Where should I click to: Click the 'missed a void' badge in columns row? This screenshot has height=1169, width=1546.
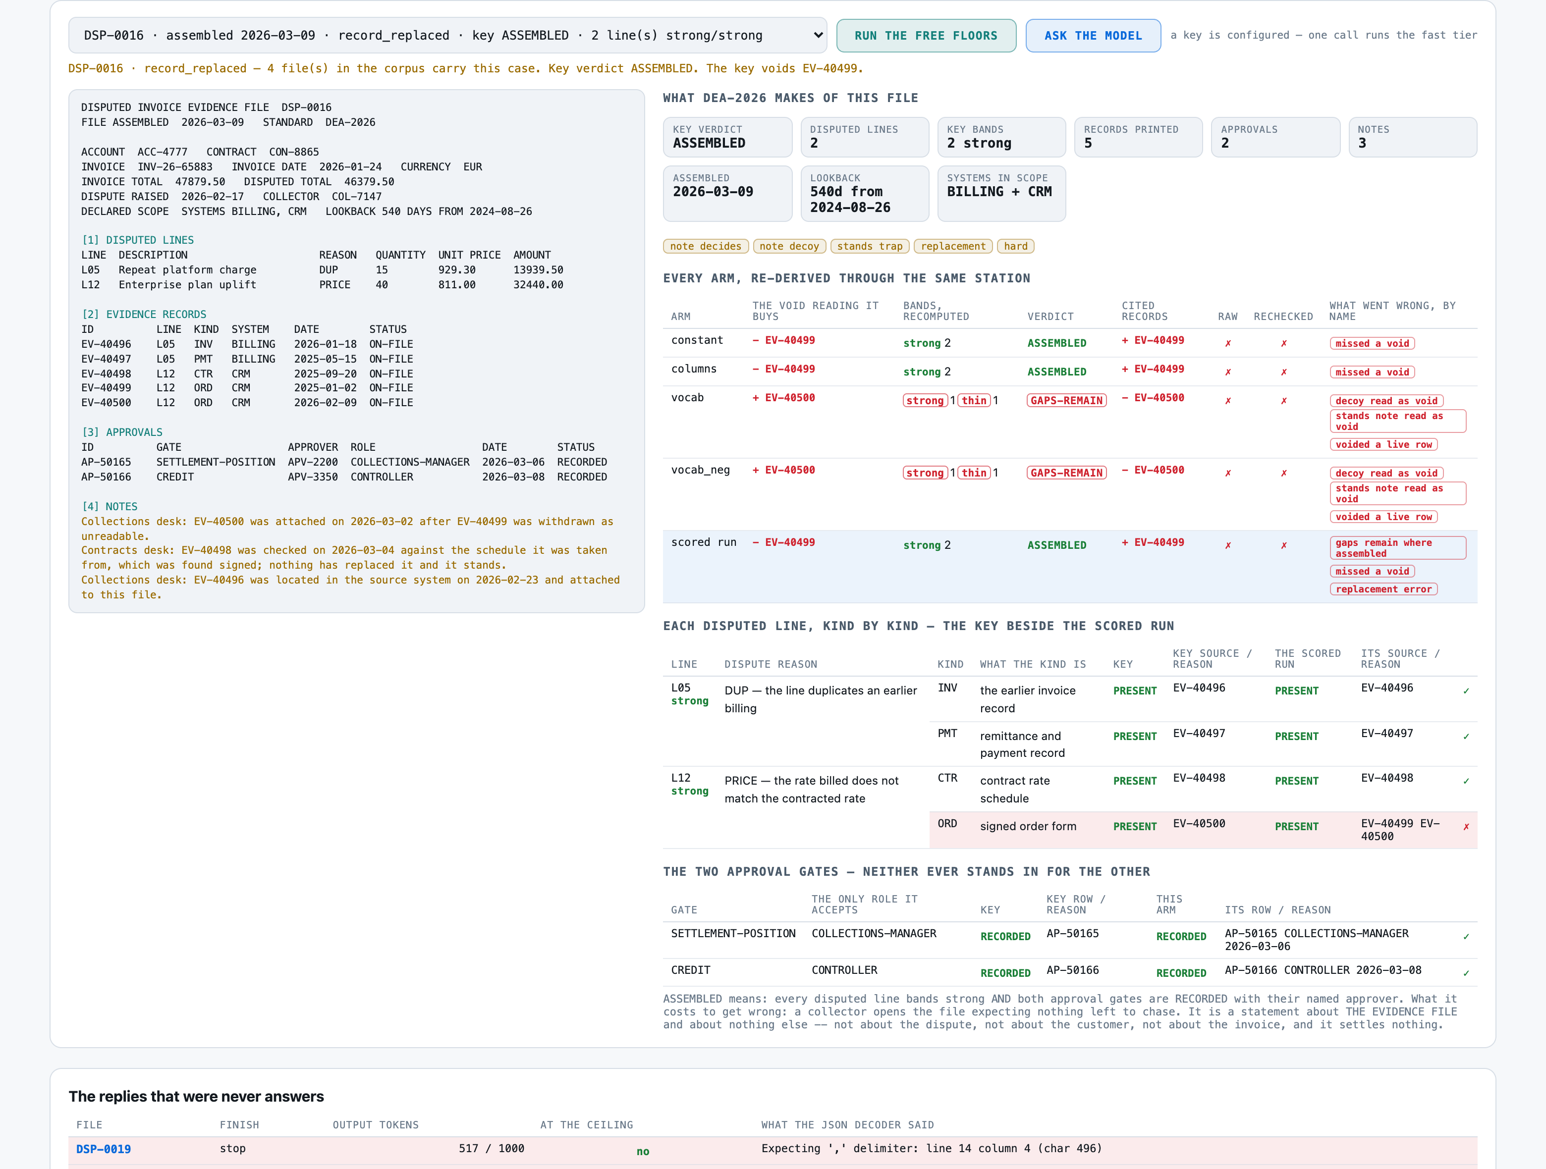[1372, 372]
